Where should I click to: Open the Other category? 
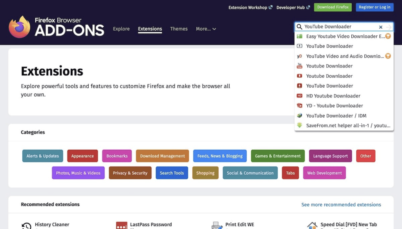[365, 156]
